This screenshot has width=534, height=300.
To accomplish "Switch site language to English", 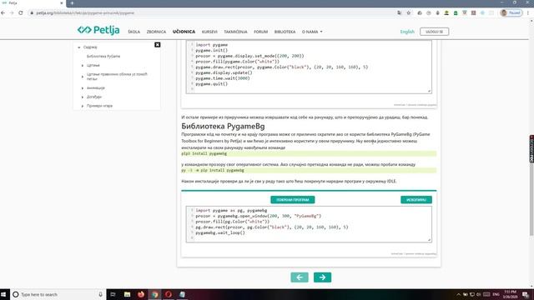I will pos(407,32).
